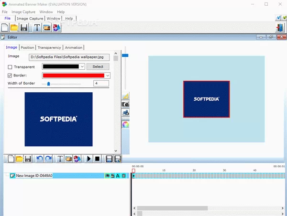Screen dimensions: 287x216
Task: Expand the red border color dropdown
Action: click(108, 76)
